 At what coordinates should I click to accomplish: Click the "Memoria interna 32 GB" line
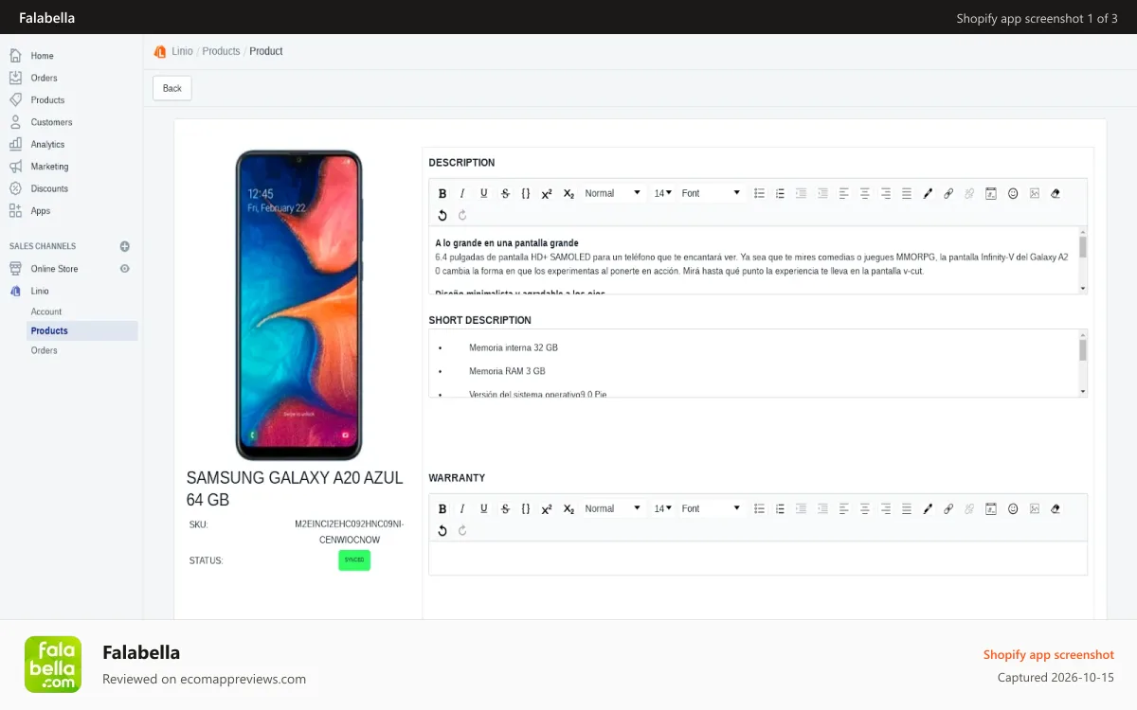(514, 347)
